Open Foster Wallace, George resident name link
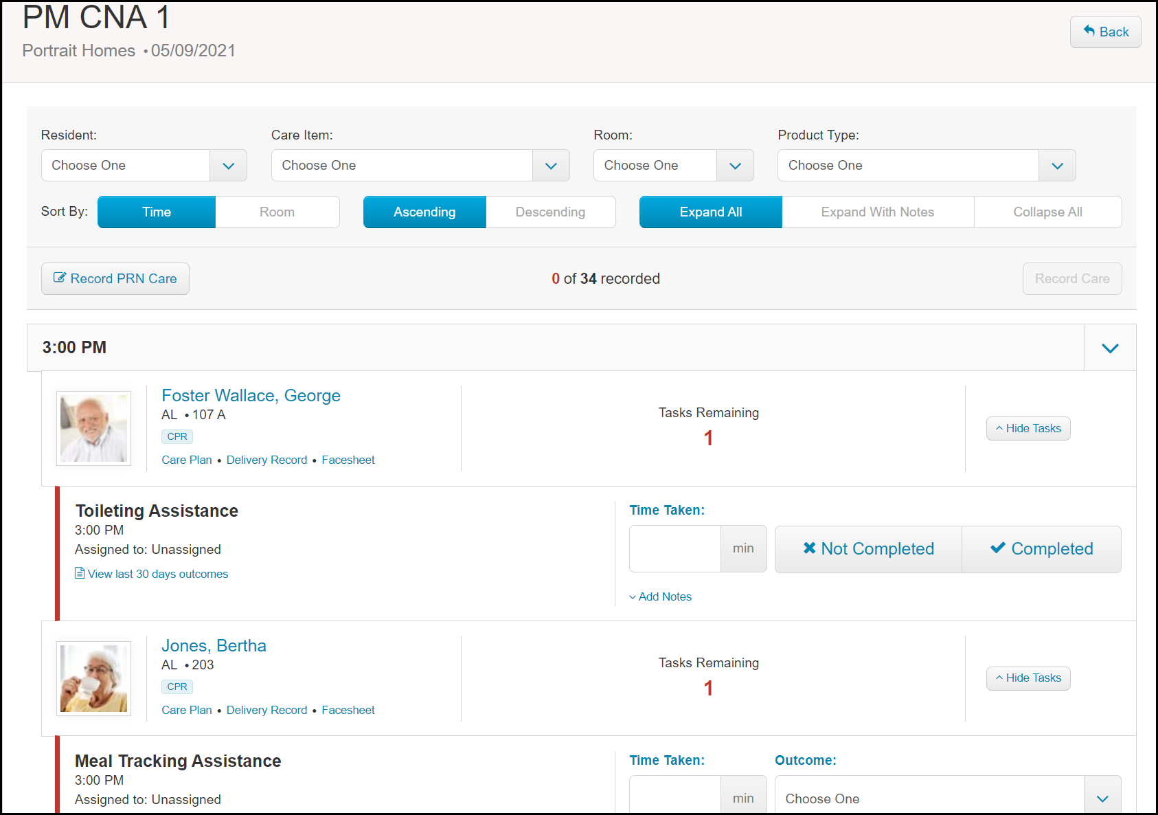Viewport: 1158px width, 815px height. click(251, 395)
